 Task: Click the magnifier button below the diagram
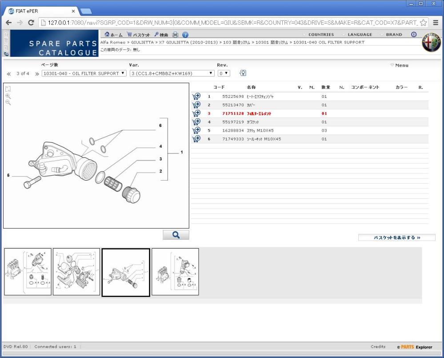click(x=176, y=235)
